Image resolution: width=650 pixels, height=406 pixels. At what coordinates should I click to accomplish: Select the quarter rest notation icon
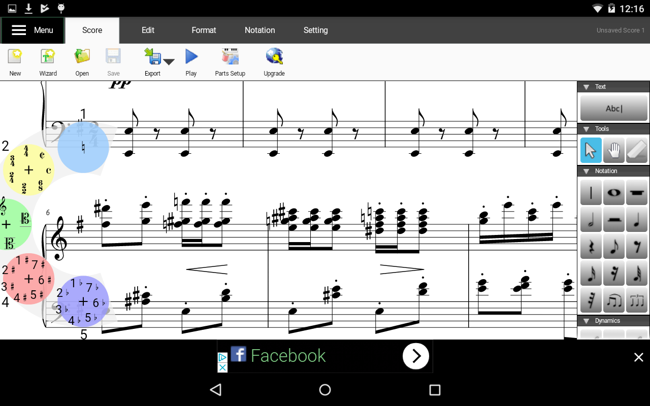point(591,246)
